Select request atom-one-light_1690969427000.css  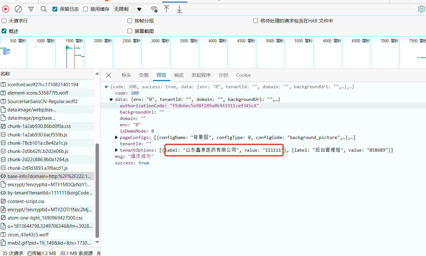point(47,218)
